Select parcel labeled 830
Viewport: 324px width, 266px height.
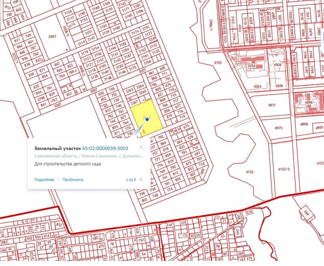click(101, 93)
